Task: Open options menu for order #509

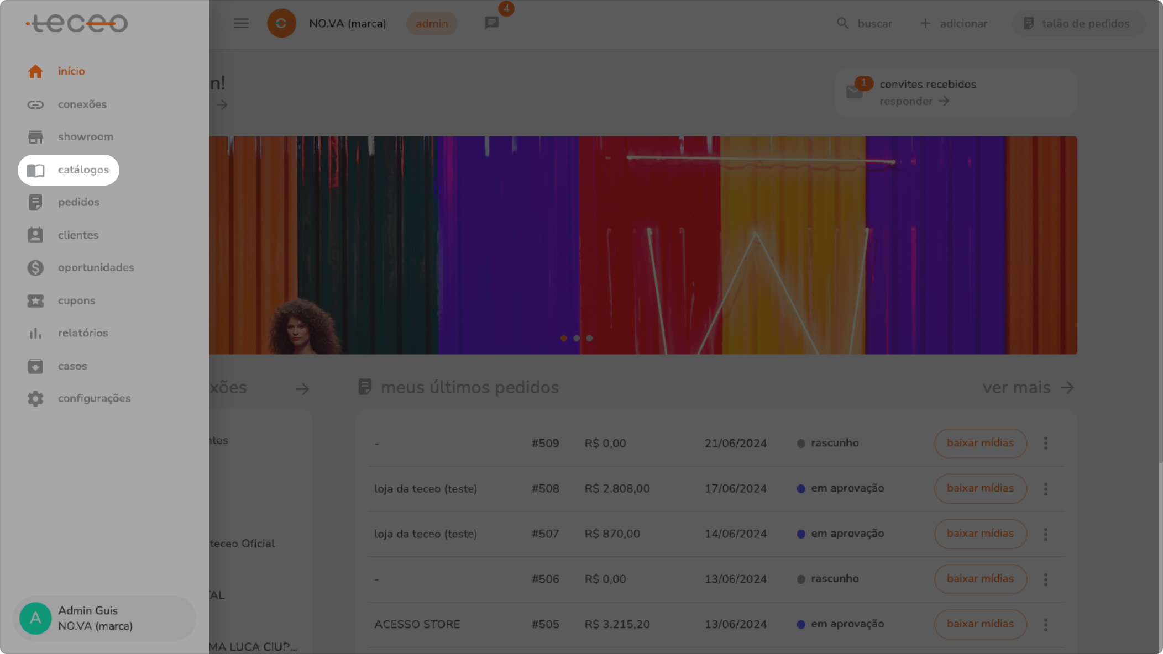Action: point(1045,443)
